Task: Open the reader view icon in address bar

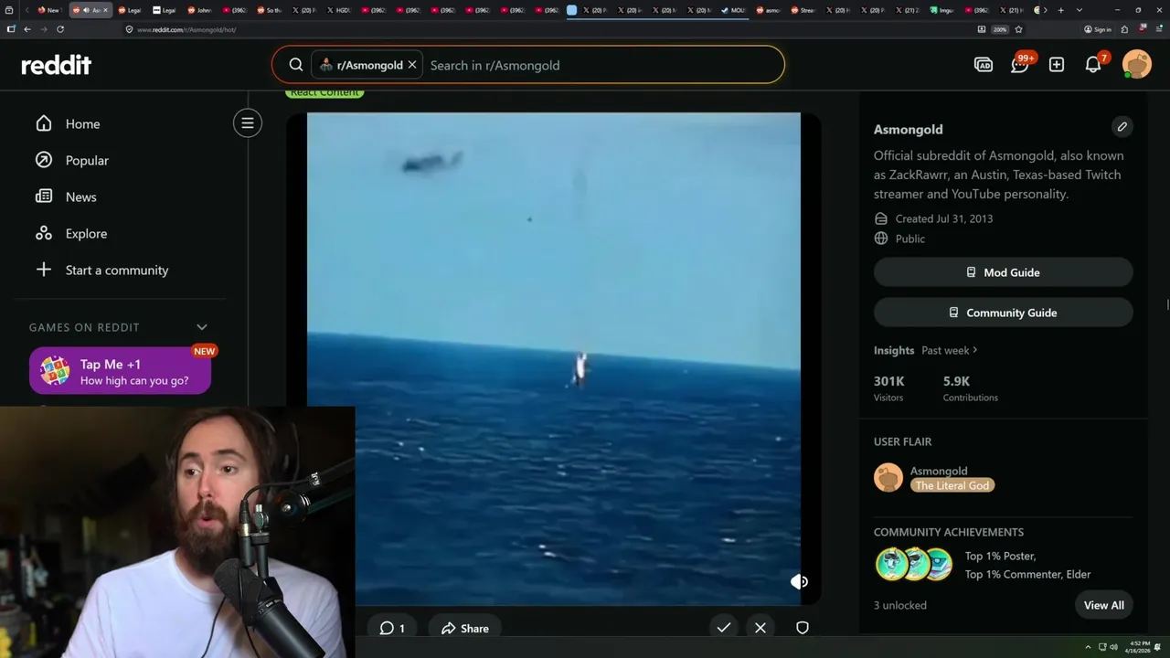Action: pyautogui.click(x=982, y=29)
